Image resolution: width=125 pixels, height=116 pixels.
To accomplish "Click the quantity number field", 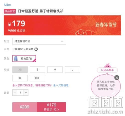I will click(x=20, y=92).
